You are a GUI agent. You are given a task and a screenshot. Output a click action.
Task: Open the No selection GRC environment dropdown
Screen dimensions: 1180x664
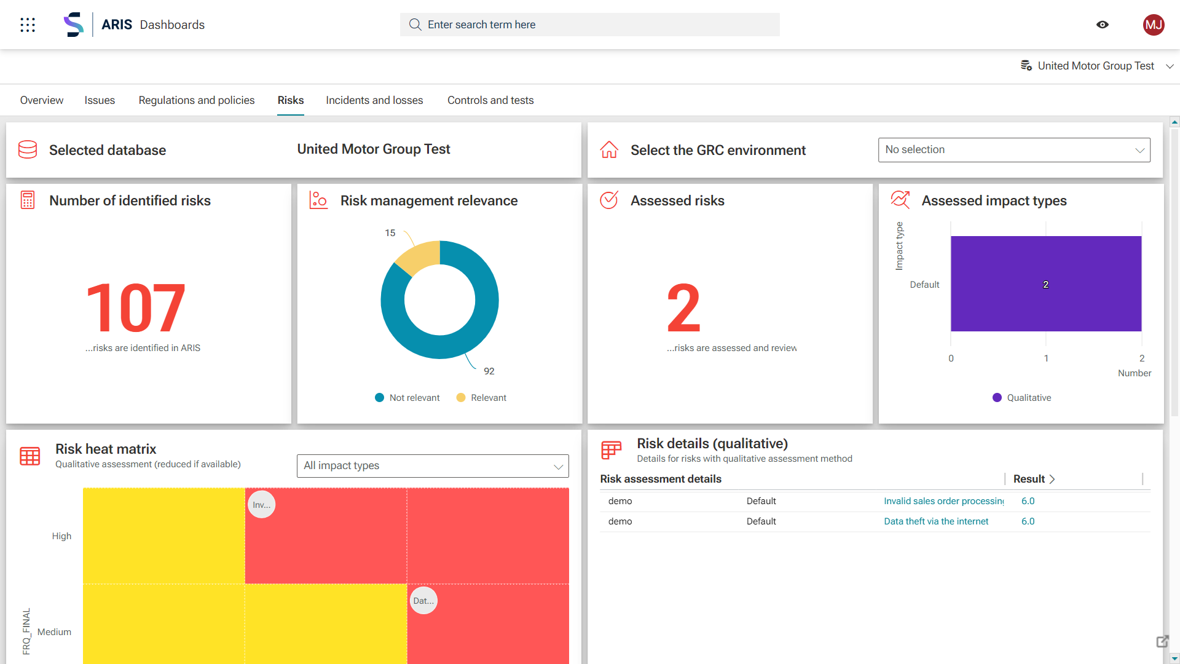pos(1013,150)
